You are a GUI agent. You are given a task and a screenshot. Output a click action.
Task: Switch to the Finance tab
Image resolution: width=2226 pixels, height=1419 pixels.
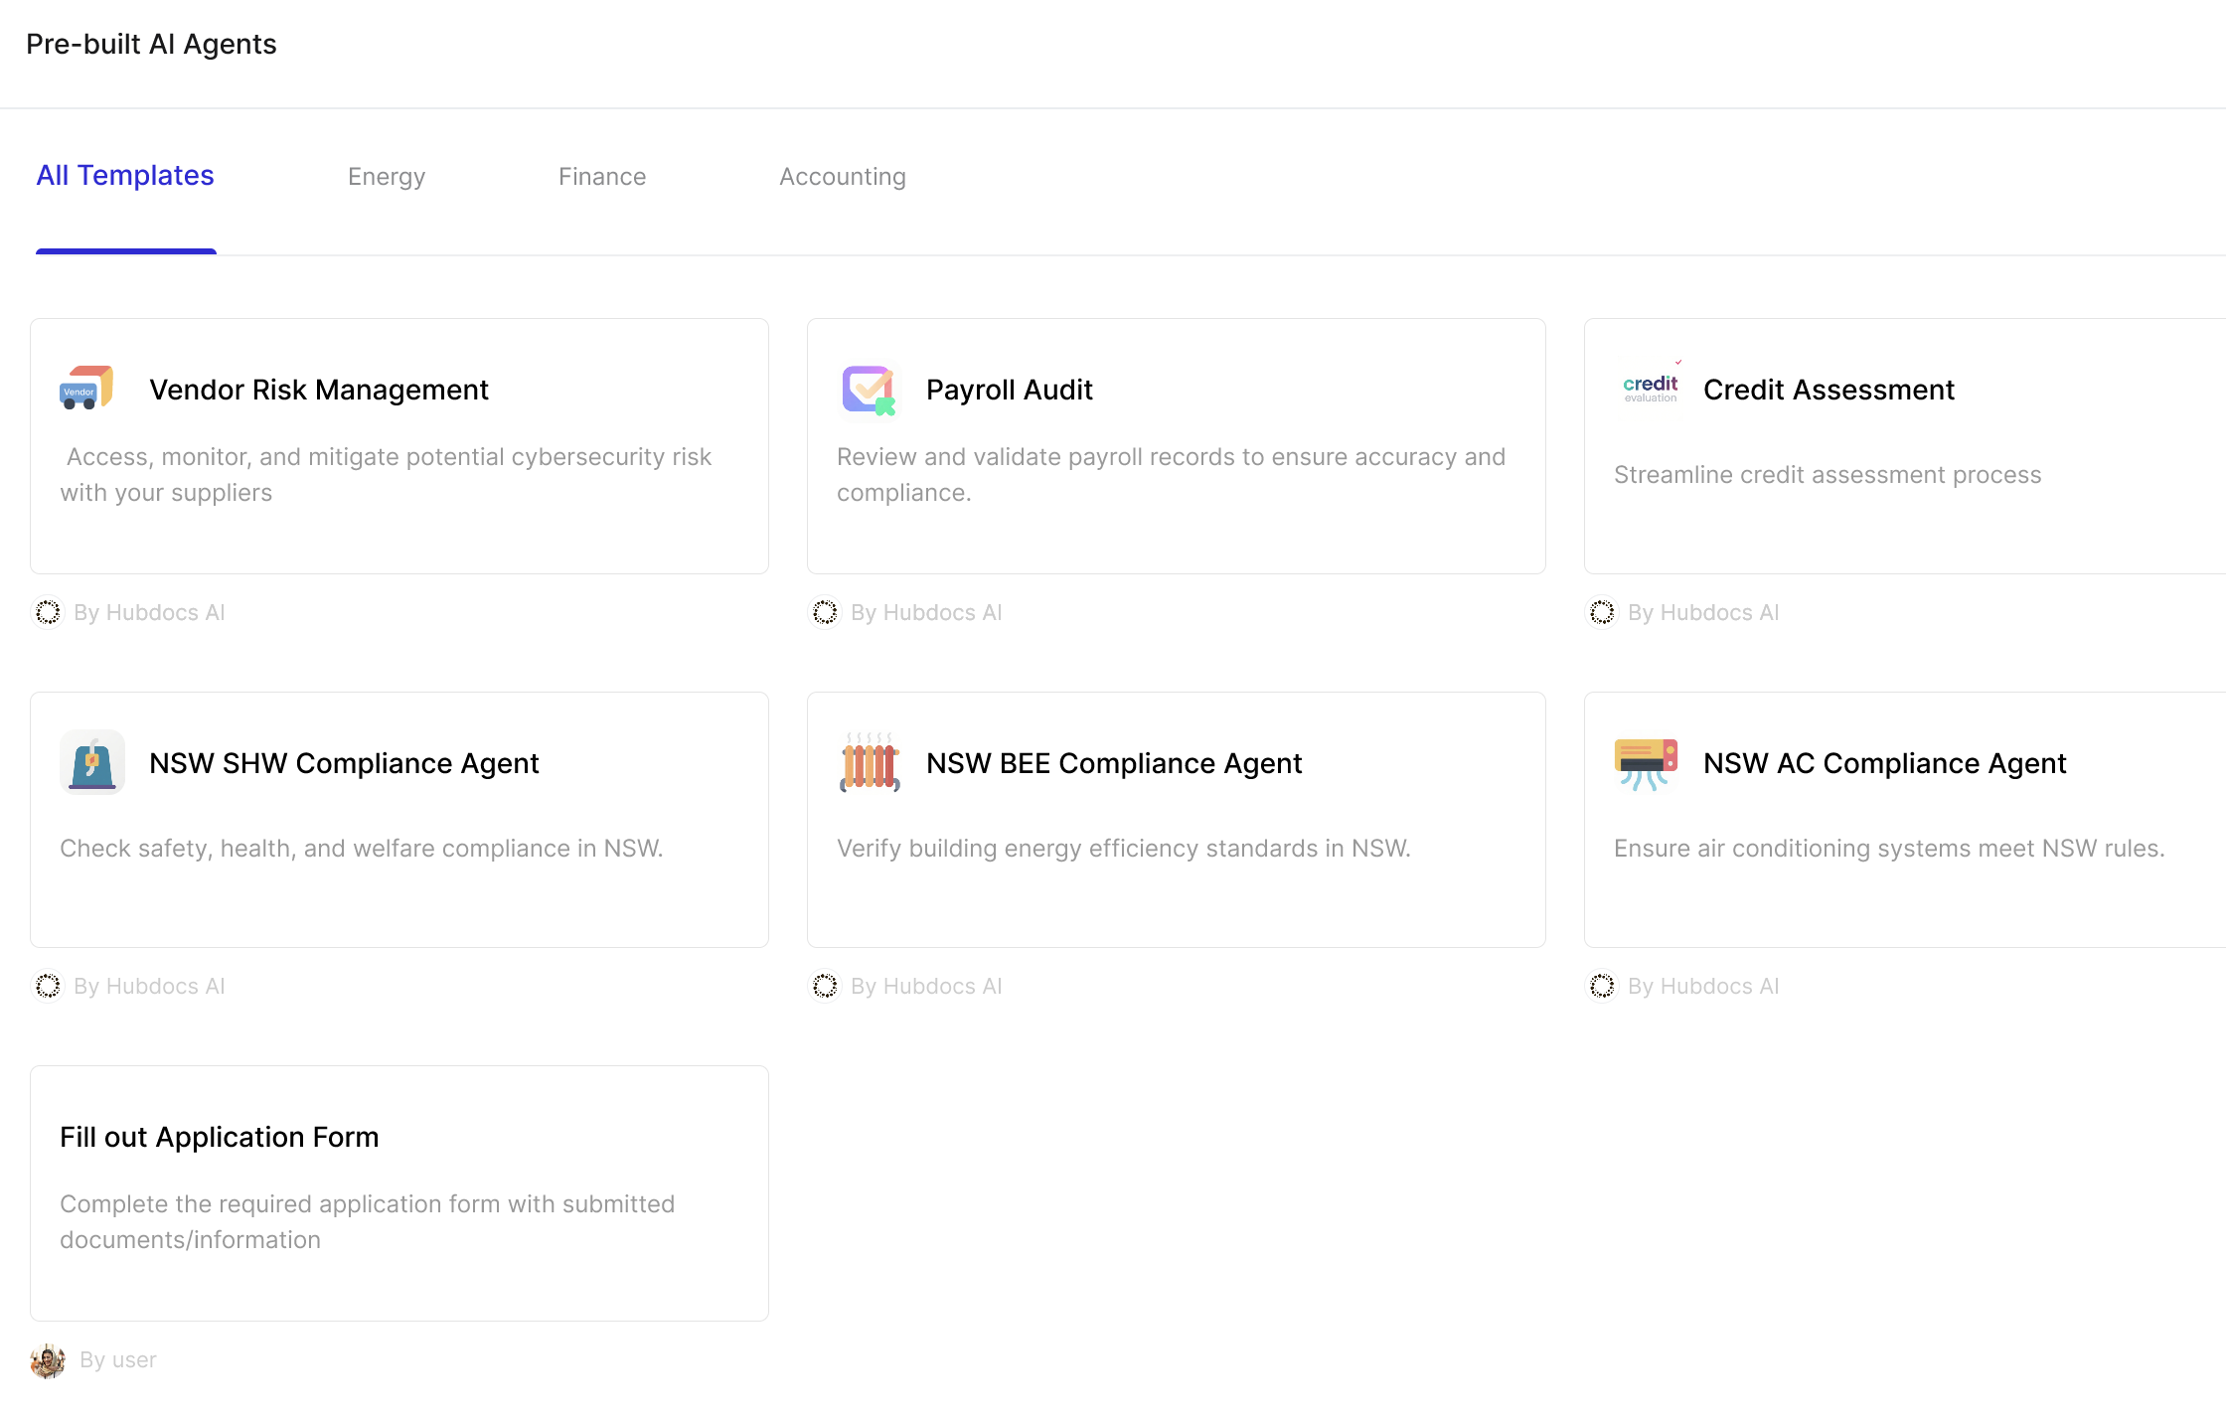pyautogui.click(x=602, y=177)
